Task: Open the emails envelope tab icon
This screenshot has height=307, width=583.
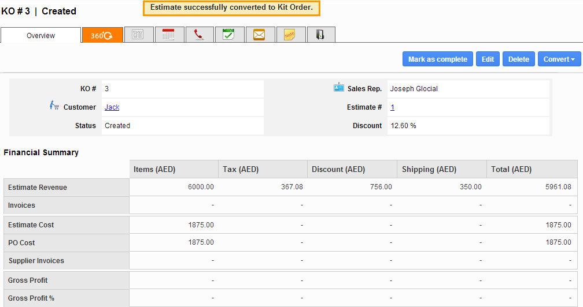Action: [260, 35]
